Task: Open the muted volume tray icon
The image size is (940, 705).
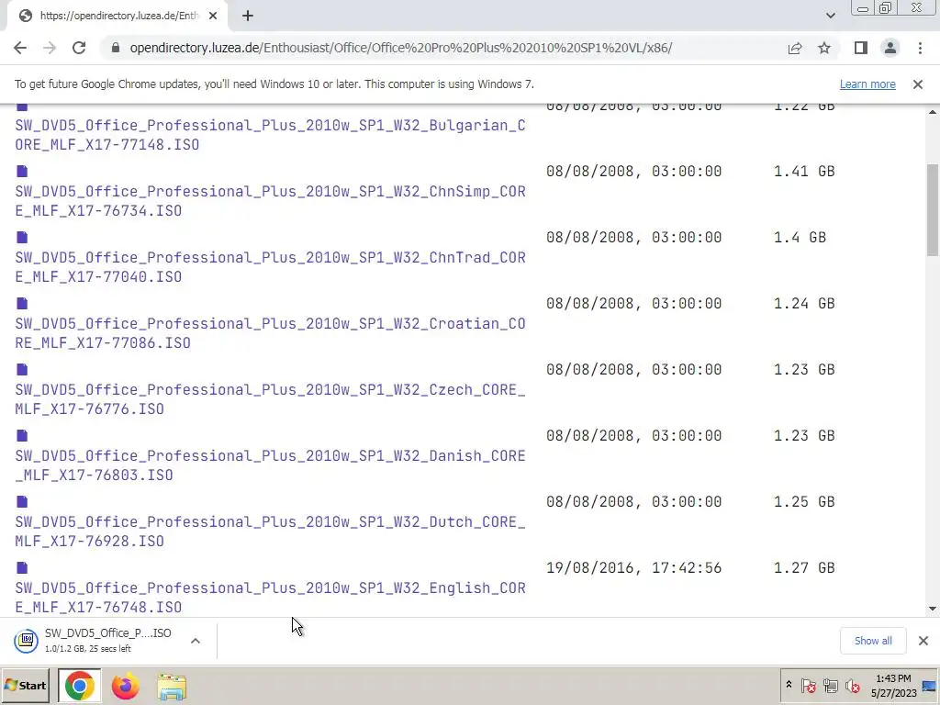Action: pos(853,685)
